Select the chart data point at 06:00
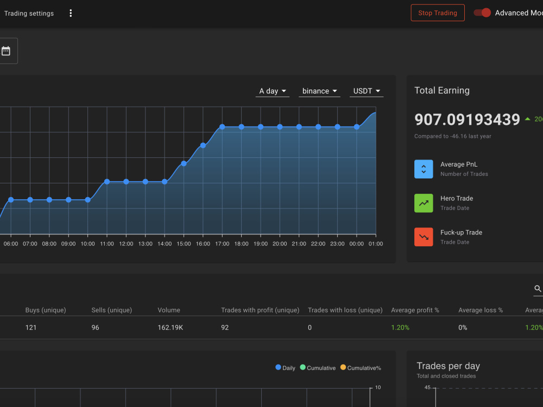This screenshot has width=543, height=407. (x=11, y=200)
